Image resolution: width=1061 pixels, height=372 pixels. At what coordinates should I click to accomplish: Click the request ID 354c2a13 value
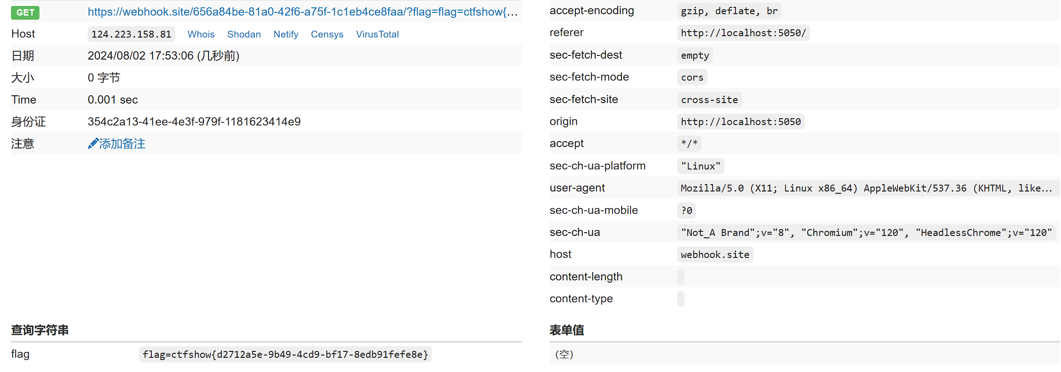pyautogui.click(x=194, y=122)
